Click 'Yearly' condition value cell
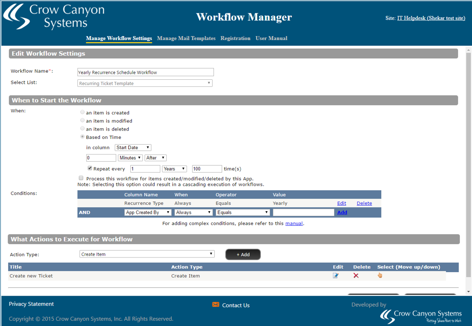 pyautogui.click(x=280, y=203)
